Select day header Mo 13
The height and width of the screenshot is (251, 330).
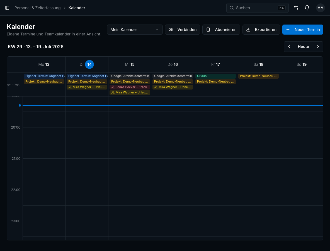[44, 64]
